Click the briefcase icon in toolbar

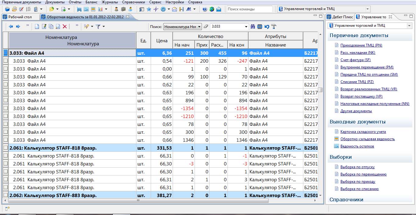(x=123, y=9)
